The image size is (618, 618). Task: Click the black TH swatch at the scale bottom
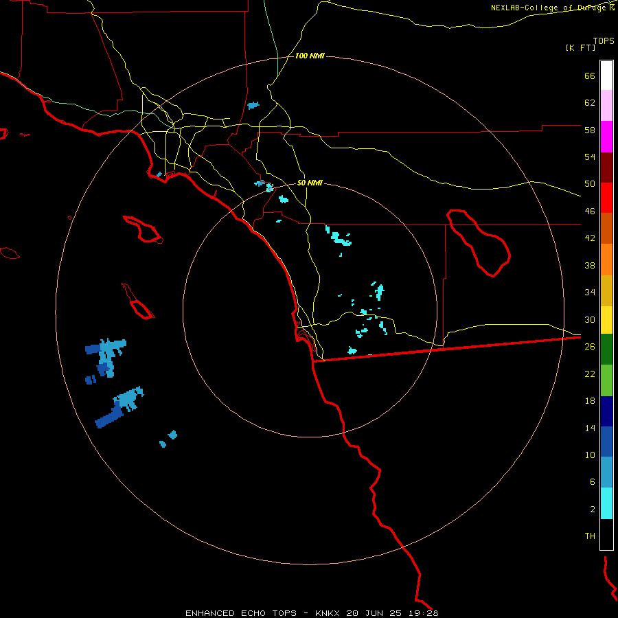(606, 534)
